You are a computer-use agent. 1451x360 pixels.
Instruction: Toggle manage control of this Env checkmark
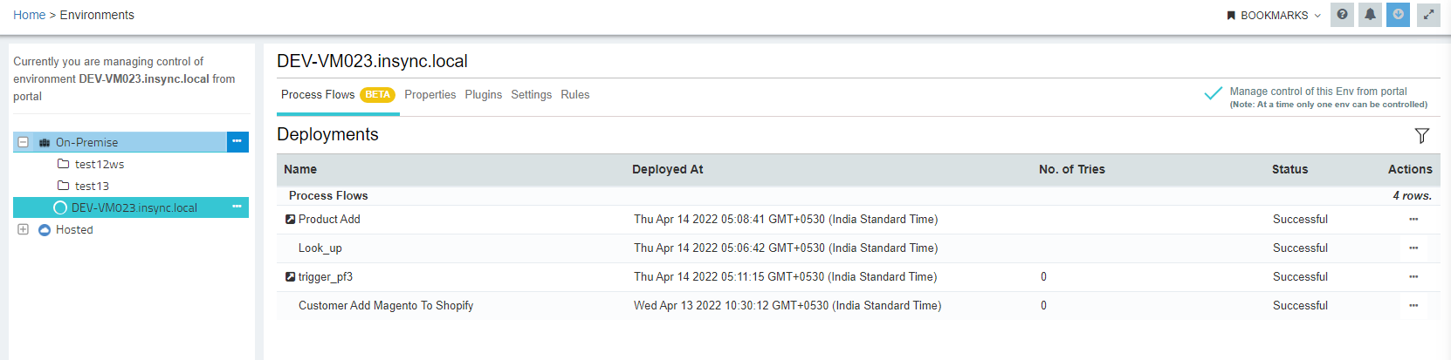(1213, 94)
